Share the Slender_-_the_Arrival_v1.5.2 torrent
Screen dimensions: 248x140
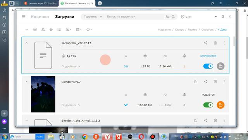coord(205,120)
